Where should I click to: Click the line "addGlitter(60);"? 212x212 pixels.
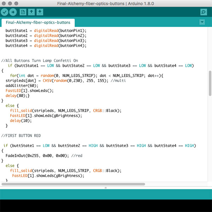coord(22,86)
